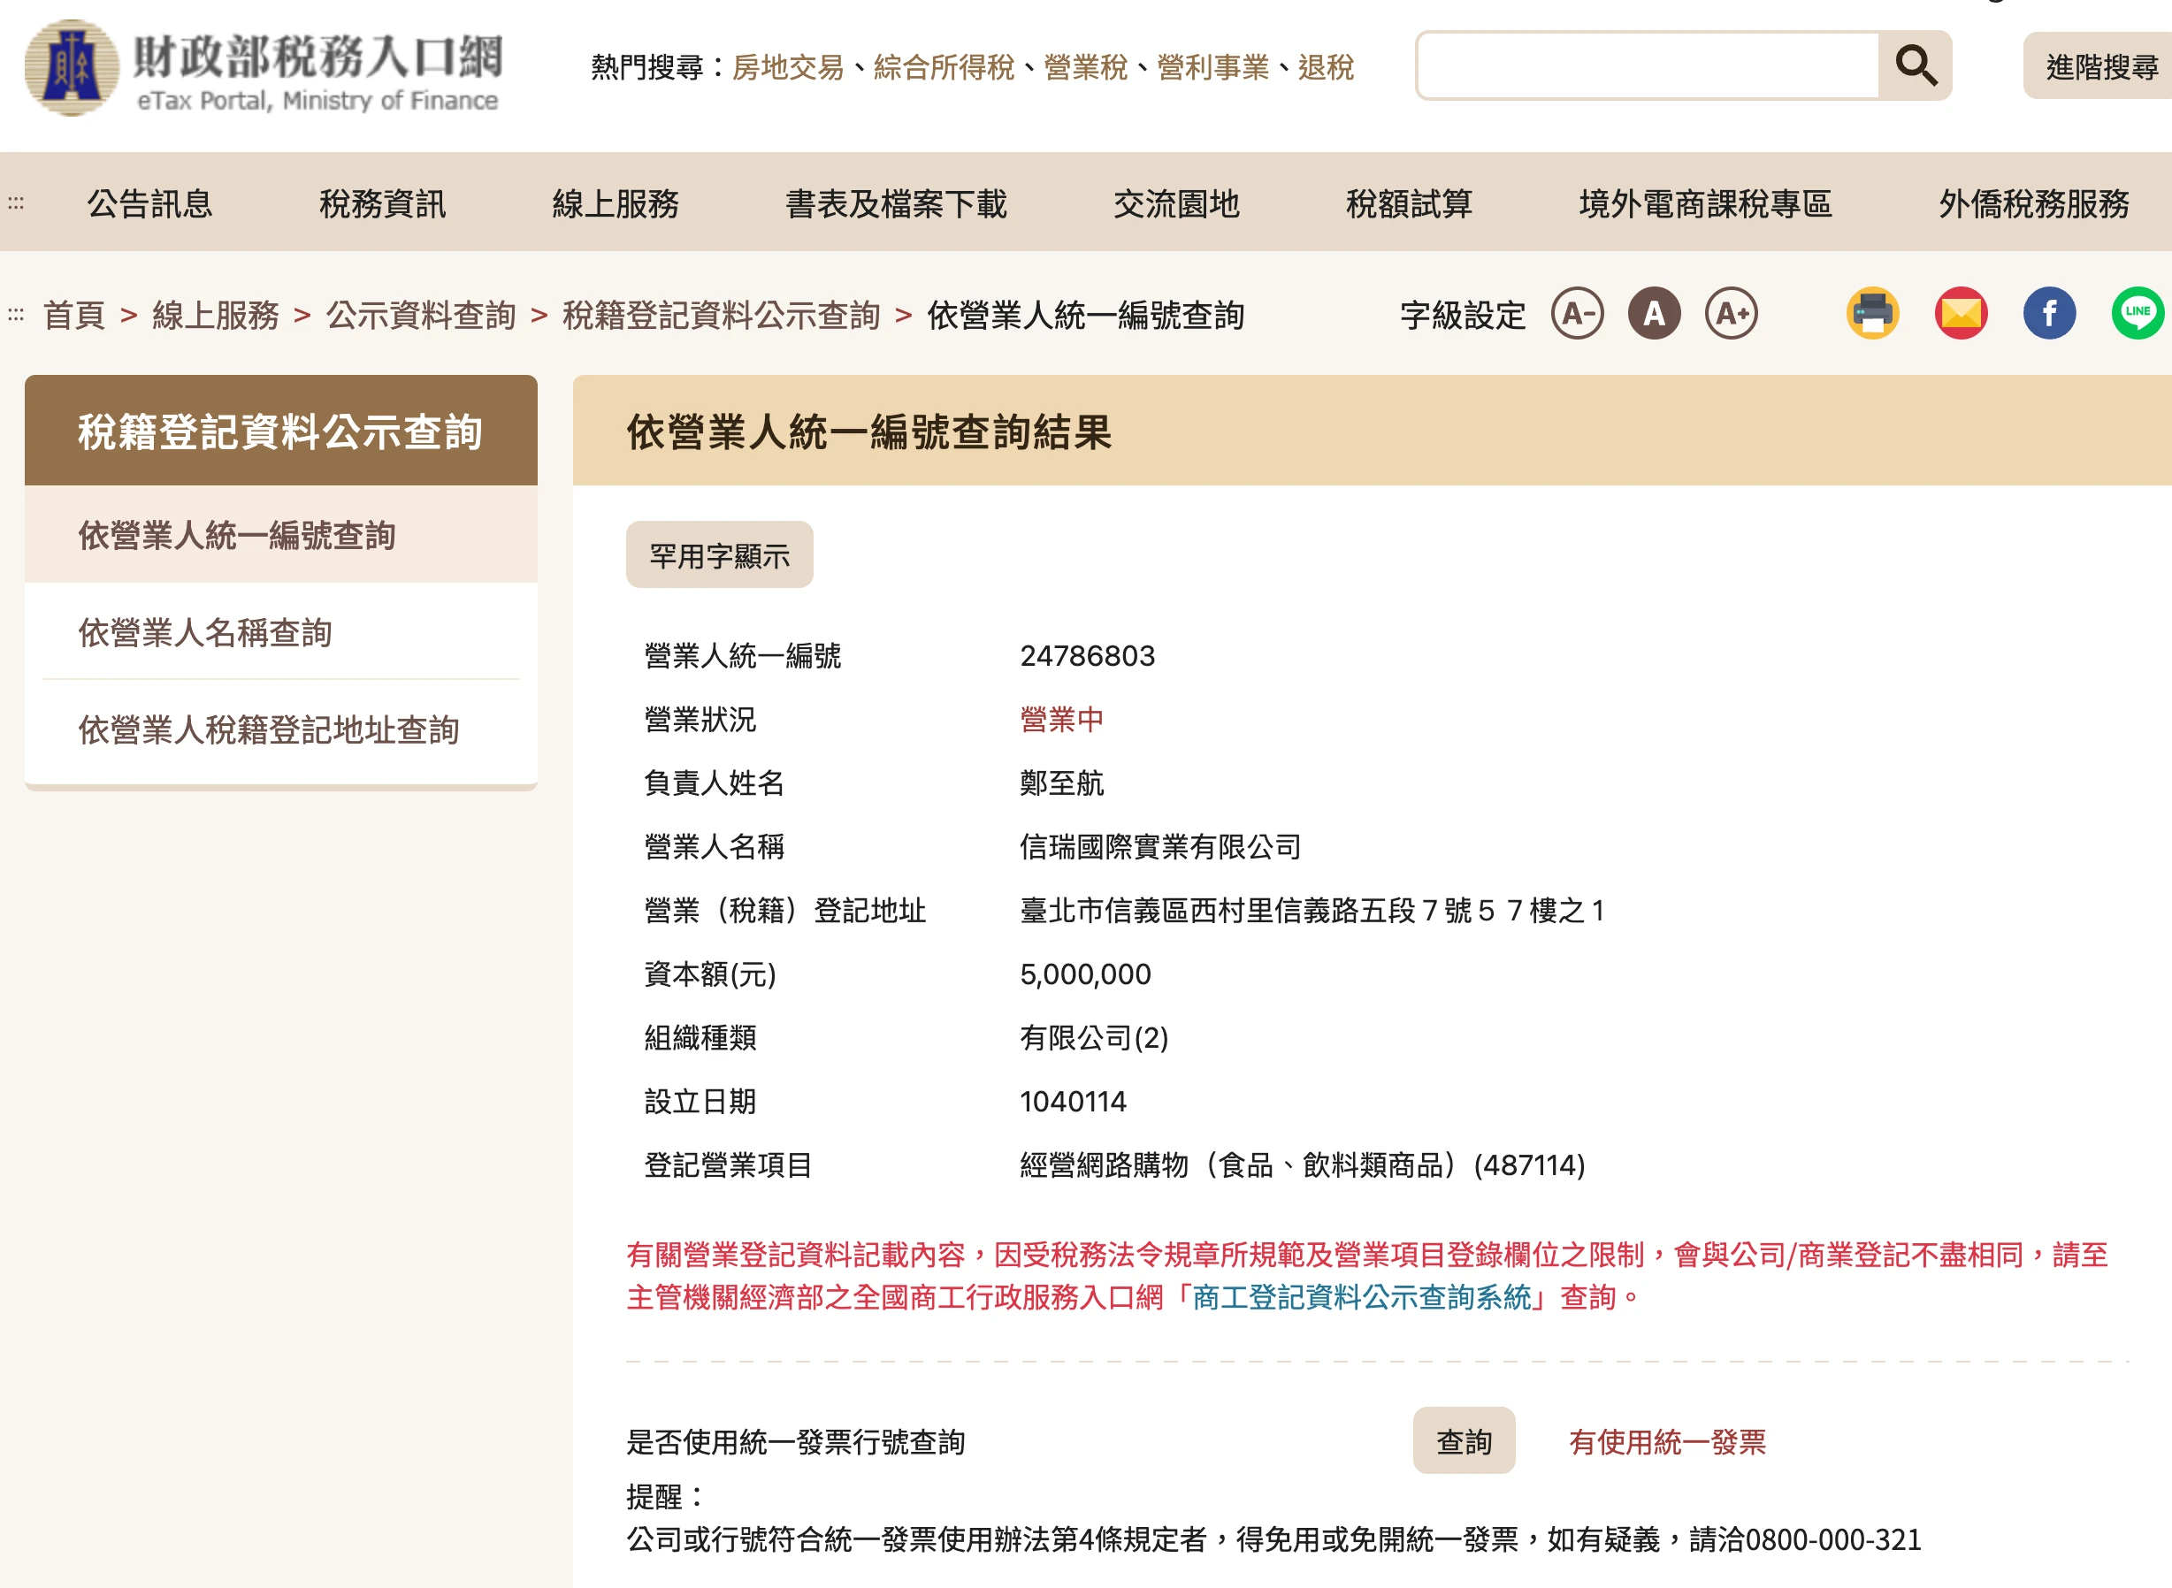Go to 首頁 in the breadcrumb
This screenshot has height=1588, width=2172.
click(74, 315)
